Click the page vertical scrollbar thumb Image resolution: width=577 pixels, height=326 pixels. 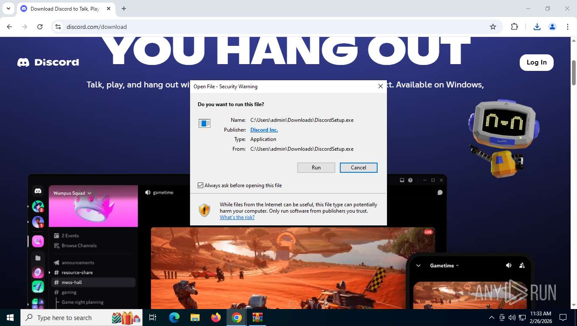(574, 73)
